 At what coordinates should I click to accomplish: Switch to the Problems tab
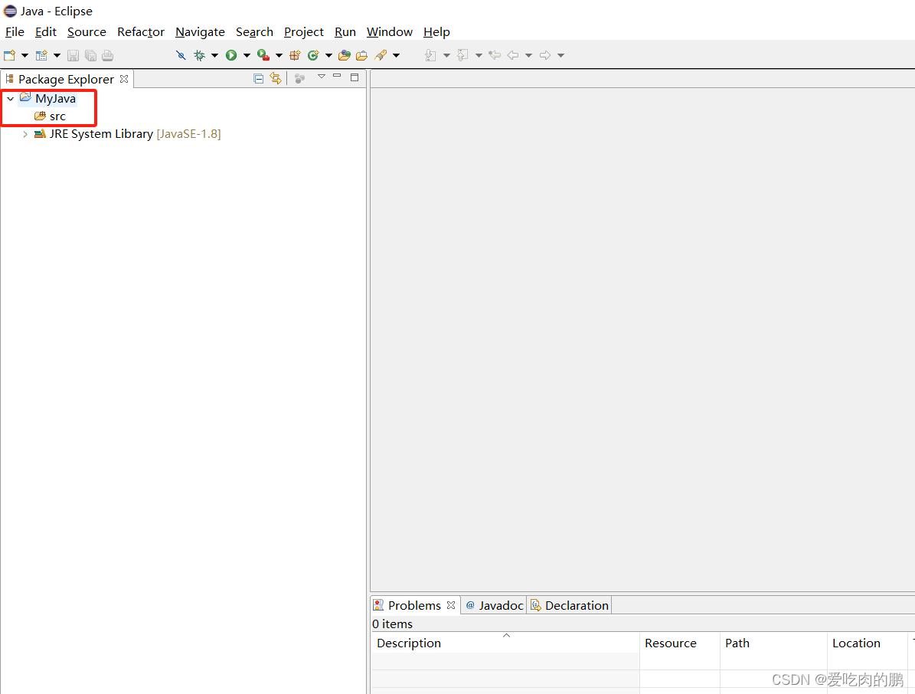click(x=414, y=605)
